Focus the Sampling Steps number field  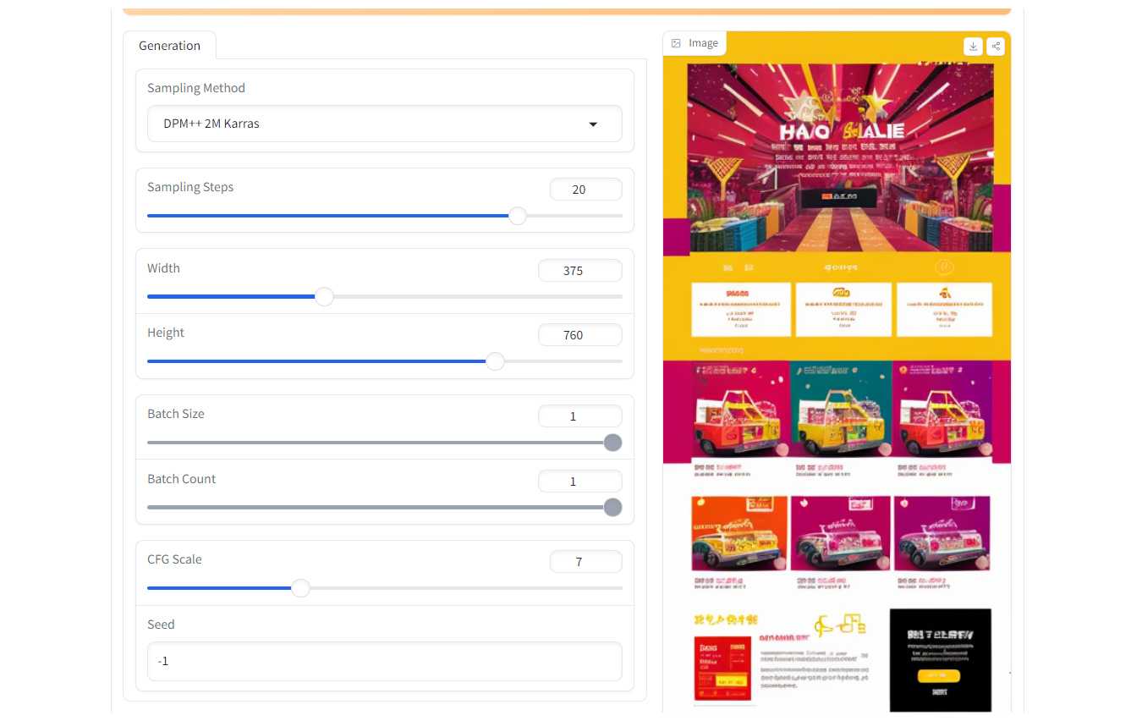tap(585, 190)
